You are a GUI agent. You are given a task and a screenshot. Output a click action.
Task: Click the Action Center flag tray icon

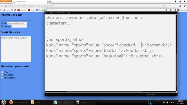pos(164,102)
